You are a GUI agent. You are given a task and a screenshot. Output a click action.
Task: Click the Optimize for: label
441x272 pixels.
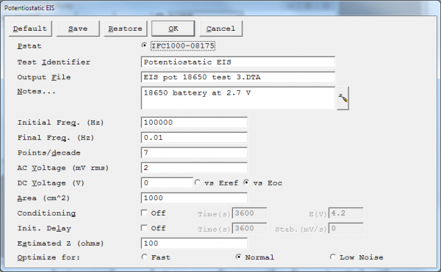(49, 257)
